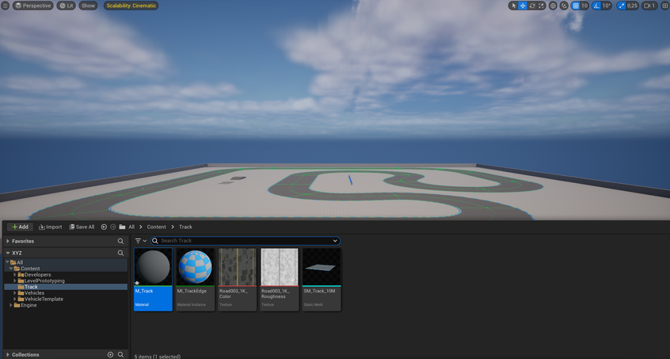Click the viewport layout maximize icon
The image size is (670, 359).
coord(665,6)
